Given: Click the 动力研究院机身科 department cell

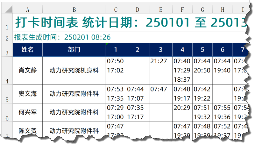Looking at the screenshot, I should point(74,71).
